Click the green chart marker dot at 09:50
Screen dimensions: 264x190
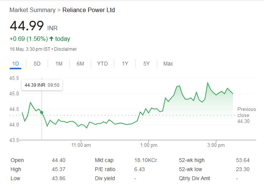pos(42,112)
